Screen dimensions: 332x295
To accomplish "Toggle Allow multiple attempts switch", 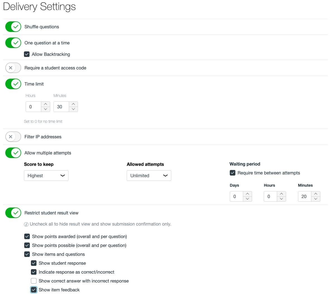I will pos(13,153).
